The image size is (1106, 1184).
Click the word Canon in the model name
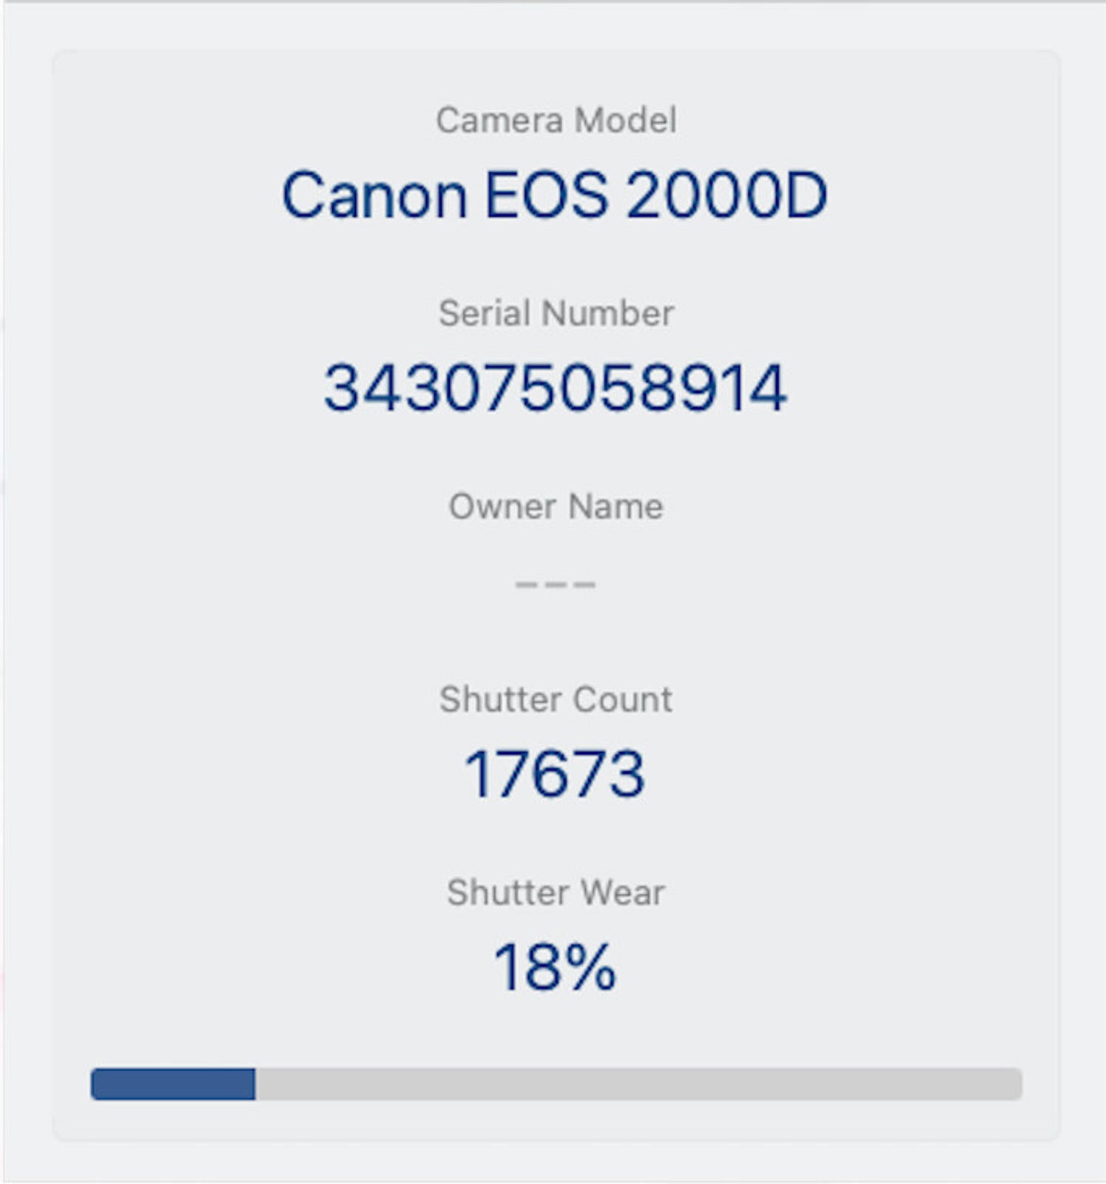point(374,195)
